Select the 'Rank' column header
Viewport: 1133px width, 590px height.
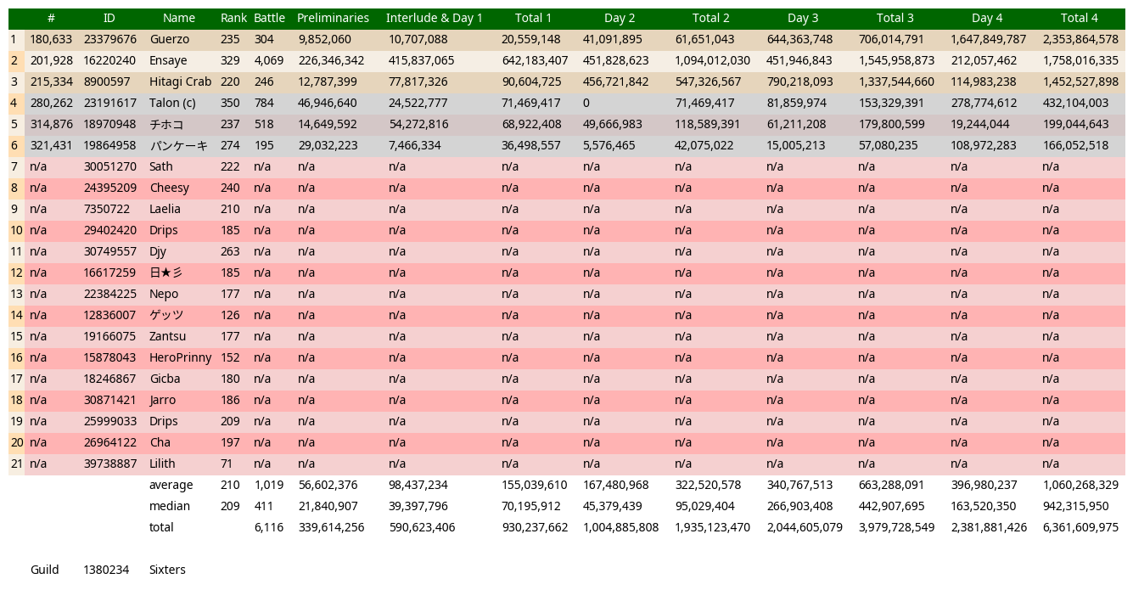[x=233, y=18]
